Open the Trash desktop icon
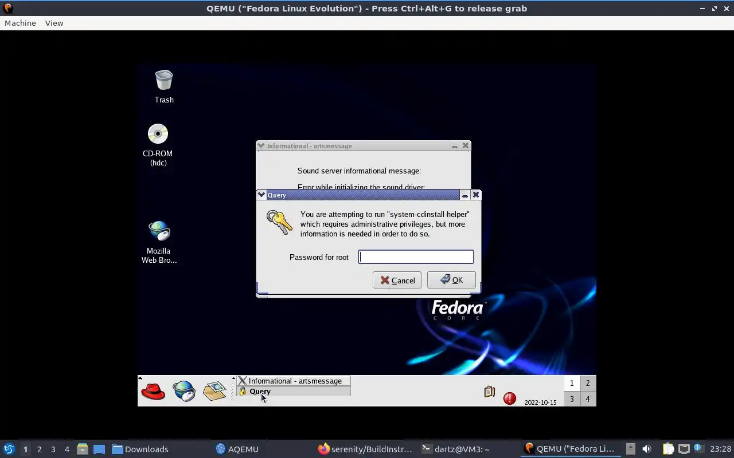Image resolution: width=734 pixels, height=458 pixels. (x=164, y=86)
